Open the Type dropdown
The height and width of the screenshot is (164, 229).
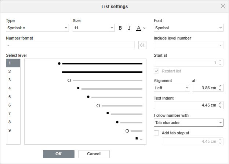37,28
